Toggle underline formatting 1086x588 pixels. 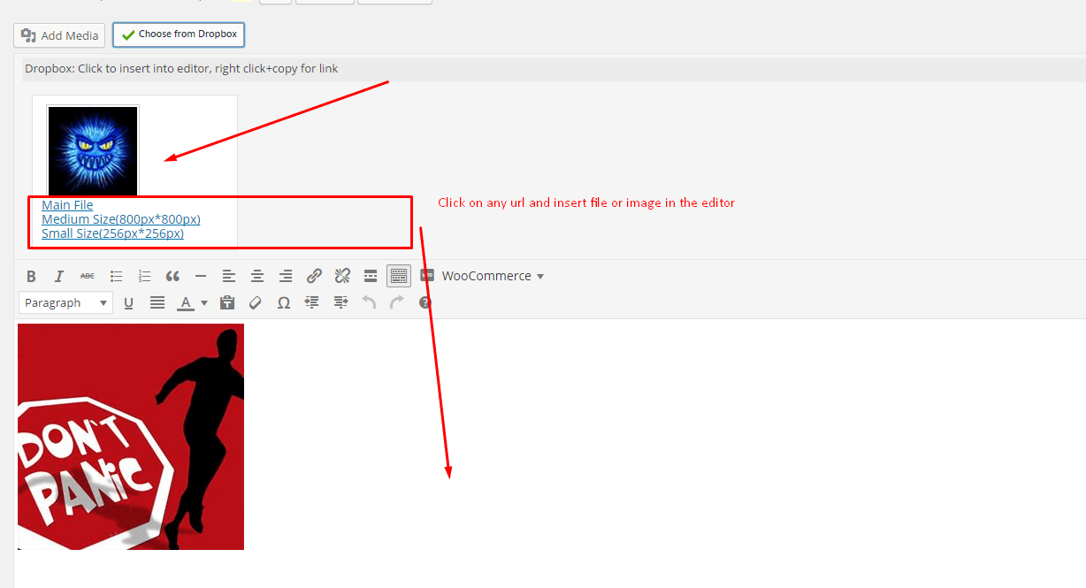pos(128,302)
